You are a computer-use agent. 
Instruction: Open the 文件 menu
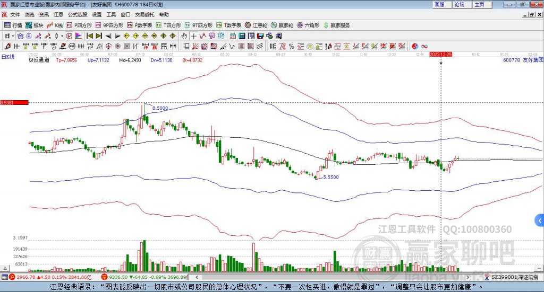coord(15,14)
